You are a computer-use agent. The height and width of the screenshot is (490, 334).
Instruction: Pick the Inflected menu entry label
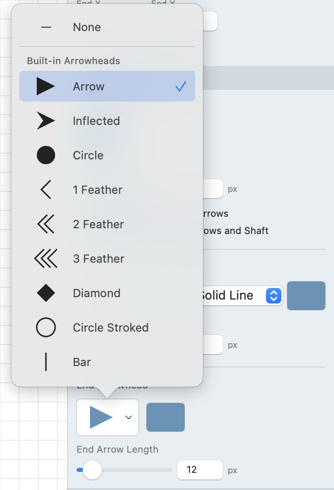coord(96,121)
